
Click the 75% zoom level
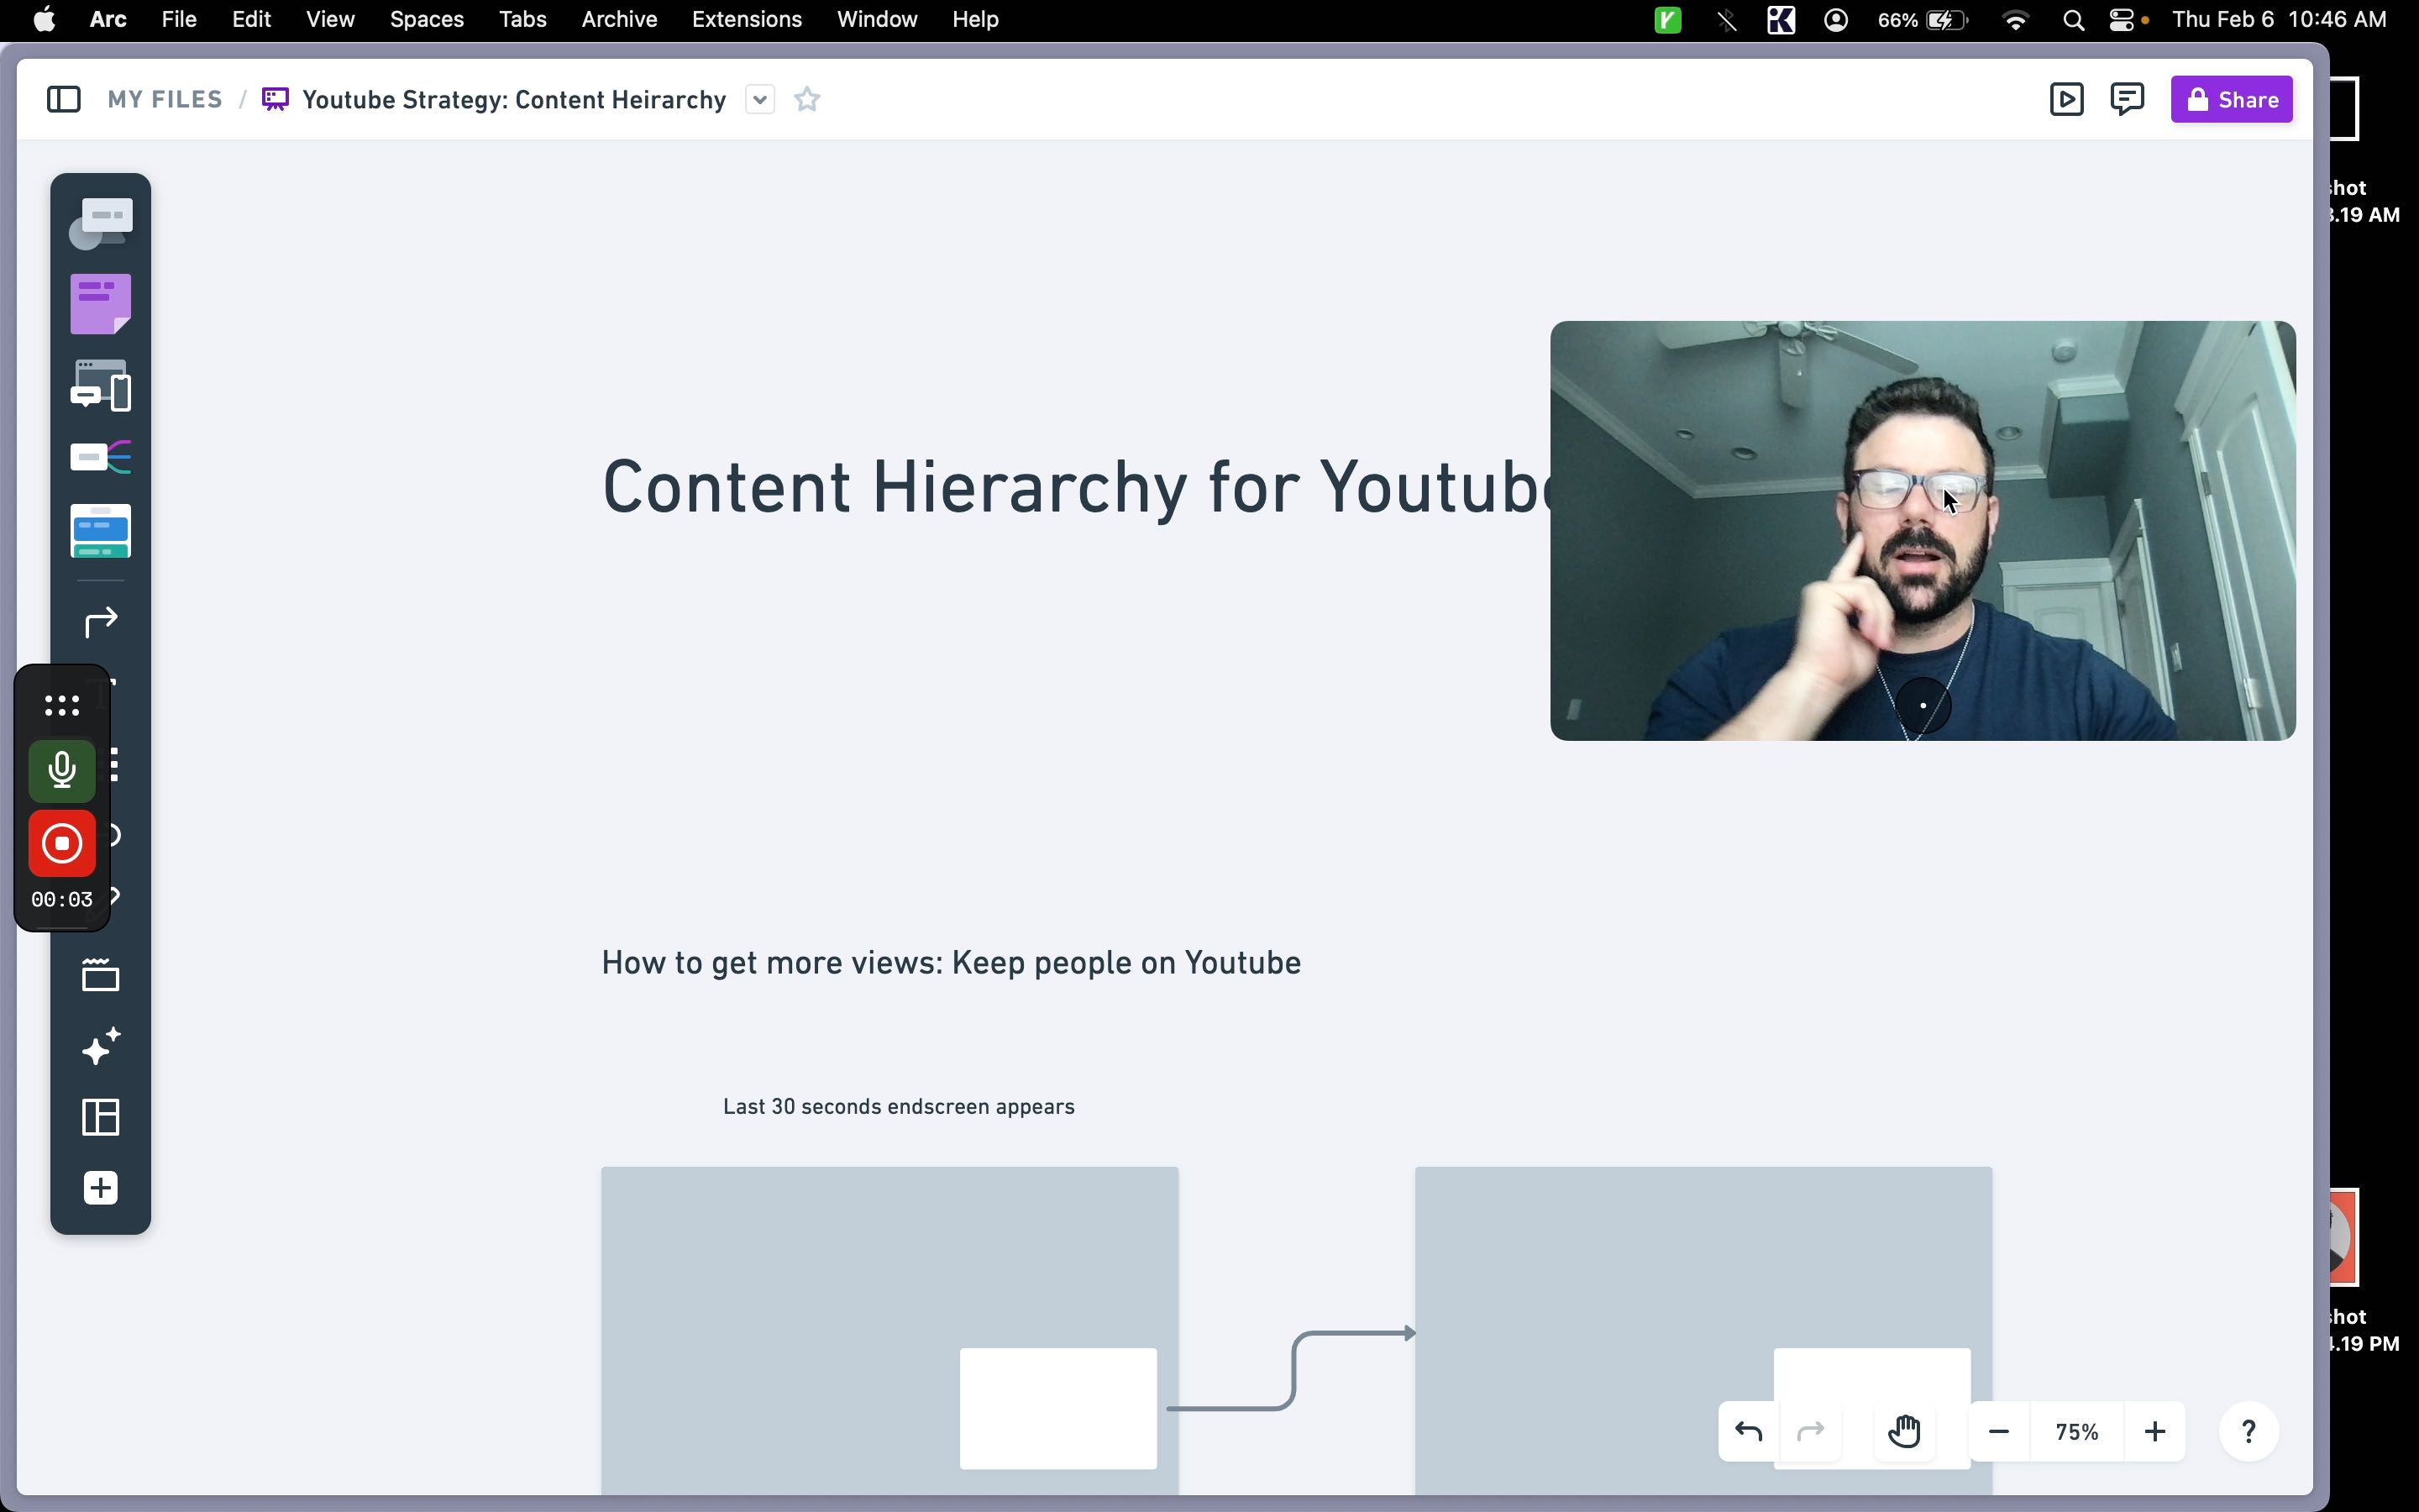tap(2077, 1432)
